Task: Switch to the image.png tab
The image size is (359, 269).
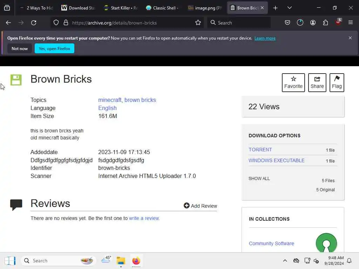Action: point(205,8)
